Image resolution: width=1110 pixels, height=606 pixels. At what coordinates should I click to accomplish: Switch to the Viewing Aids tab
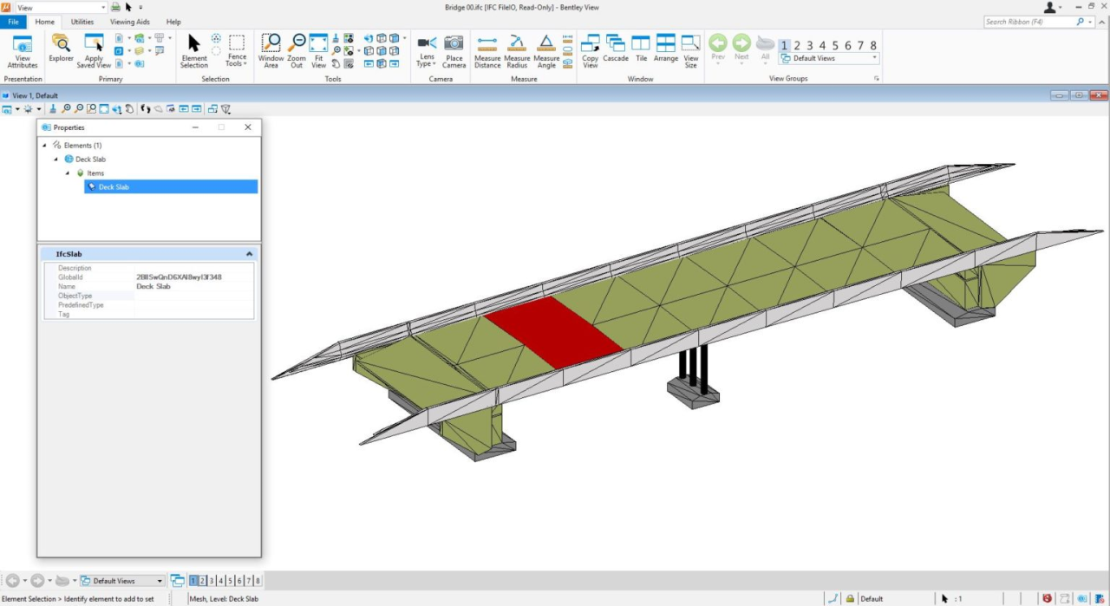point(129,22)
